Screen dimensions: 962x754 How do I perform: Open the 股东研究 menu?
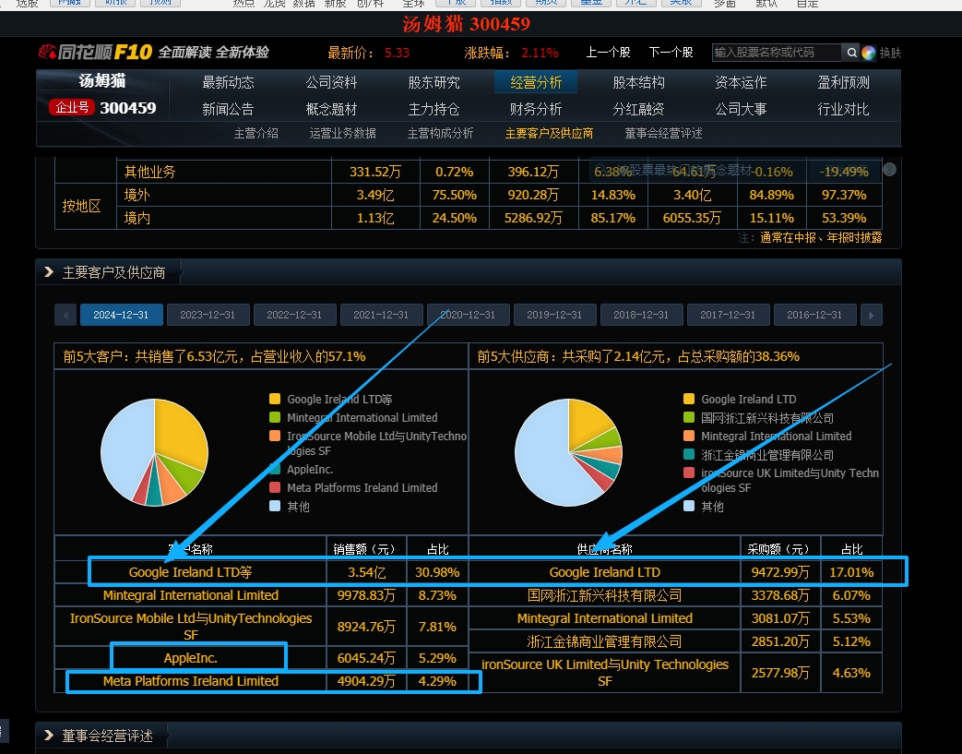pyautogui.click(x=433, y=82)
